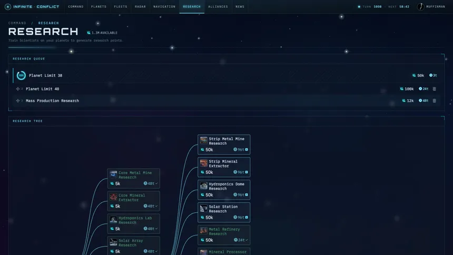The width and height of the screenshot is (453, 255).
Task: Click the Strip Metal Mine Research thumbnail
Action: (204, 141)
